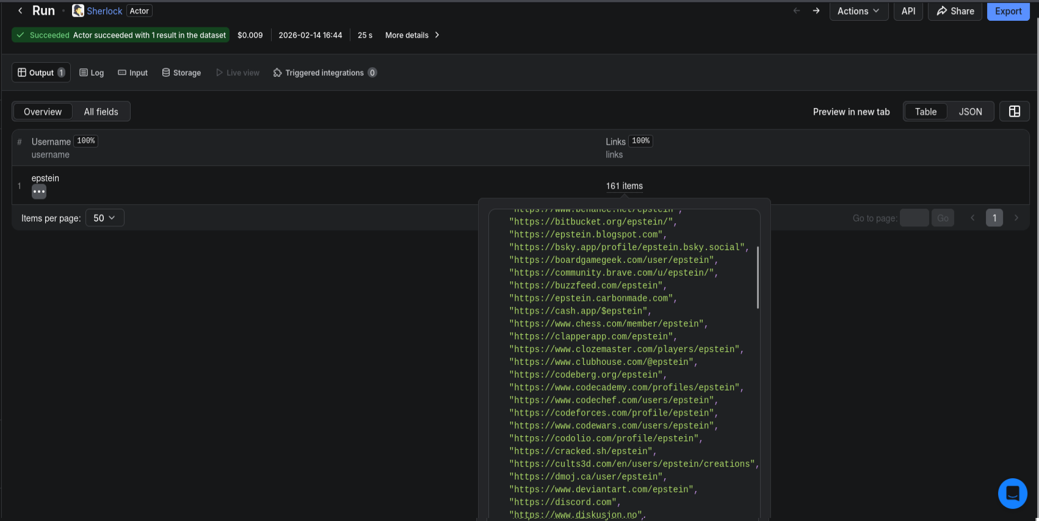Viewport: 1039px width, 521px height.
Task: Click the API button
Action: 908,11
